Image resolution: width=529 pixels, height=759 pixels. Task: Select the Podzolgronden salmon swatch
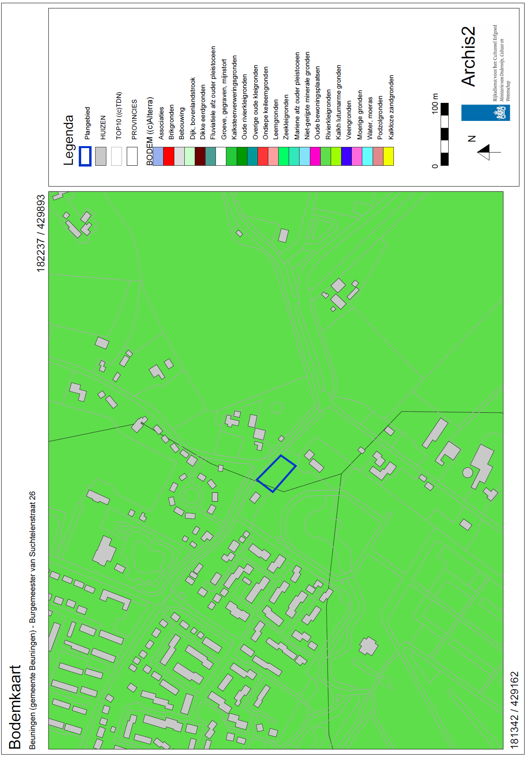[x=378, y=156]
